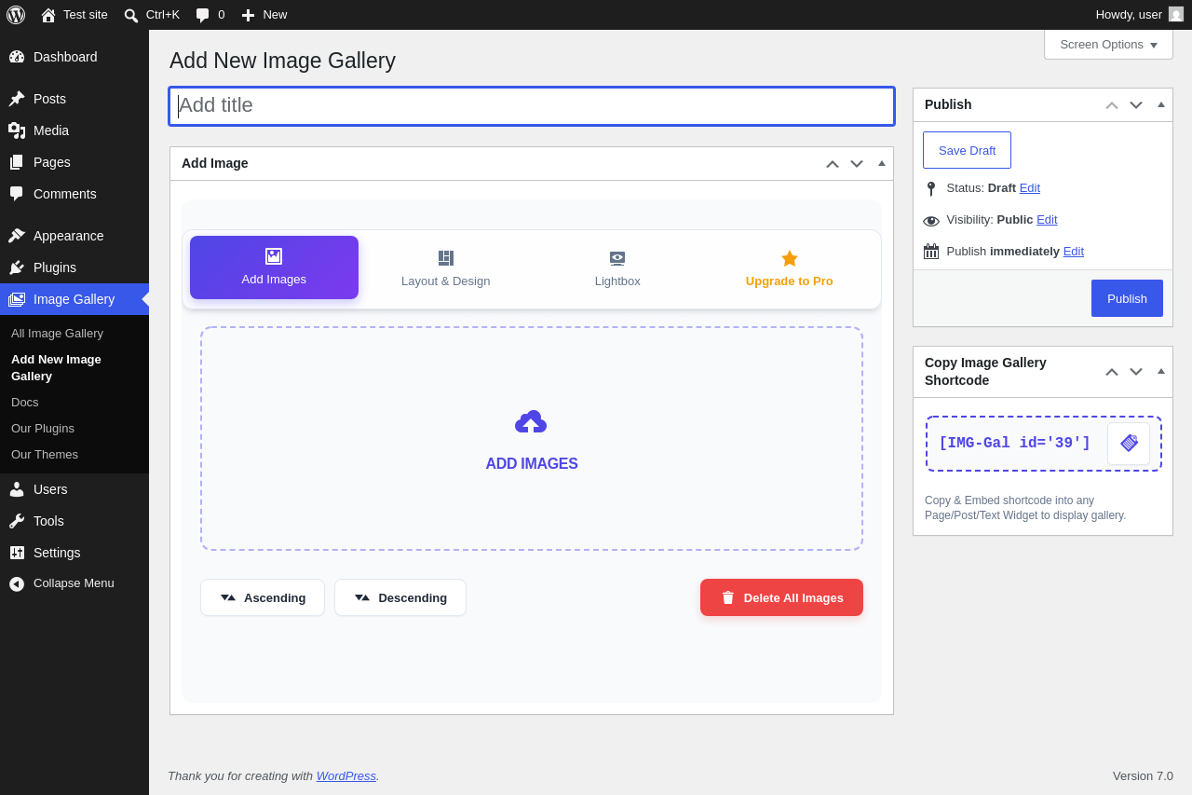Click the ADD IMAGES label in dropzone
1192x795 pixels.
coord(532,464)
